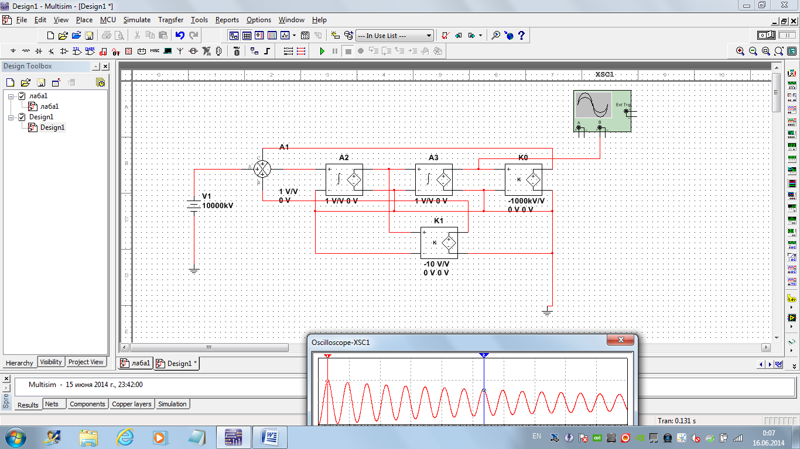Open the Reports menu
Viewport: 800px width, 449px height.
227,20
